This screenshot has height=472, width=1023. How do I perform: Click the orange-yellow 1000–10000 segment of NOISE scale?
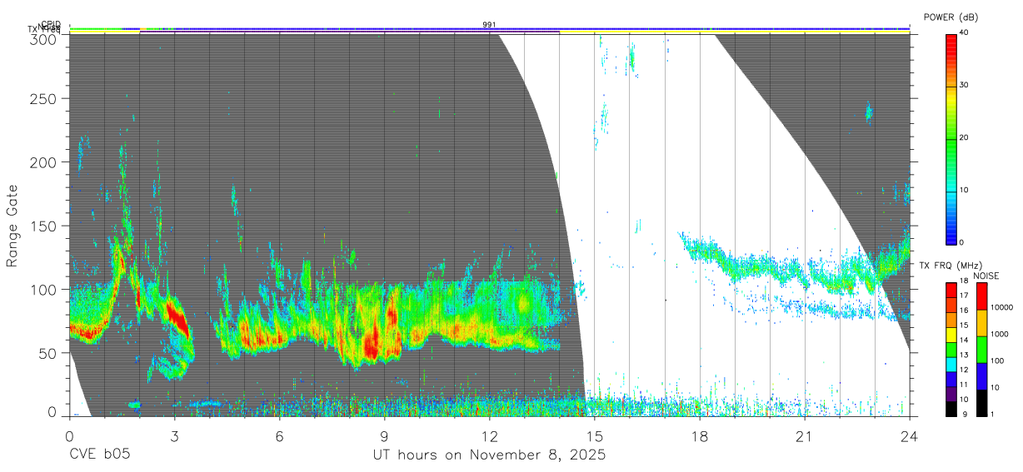click(x=981, y=323)
